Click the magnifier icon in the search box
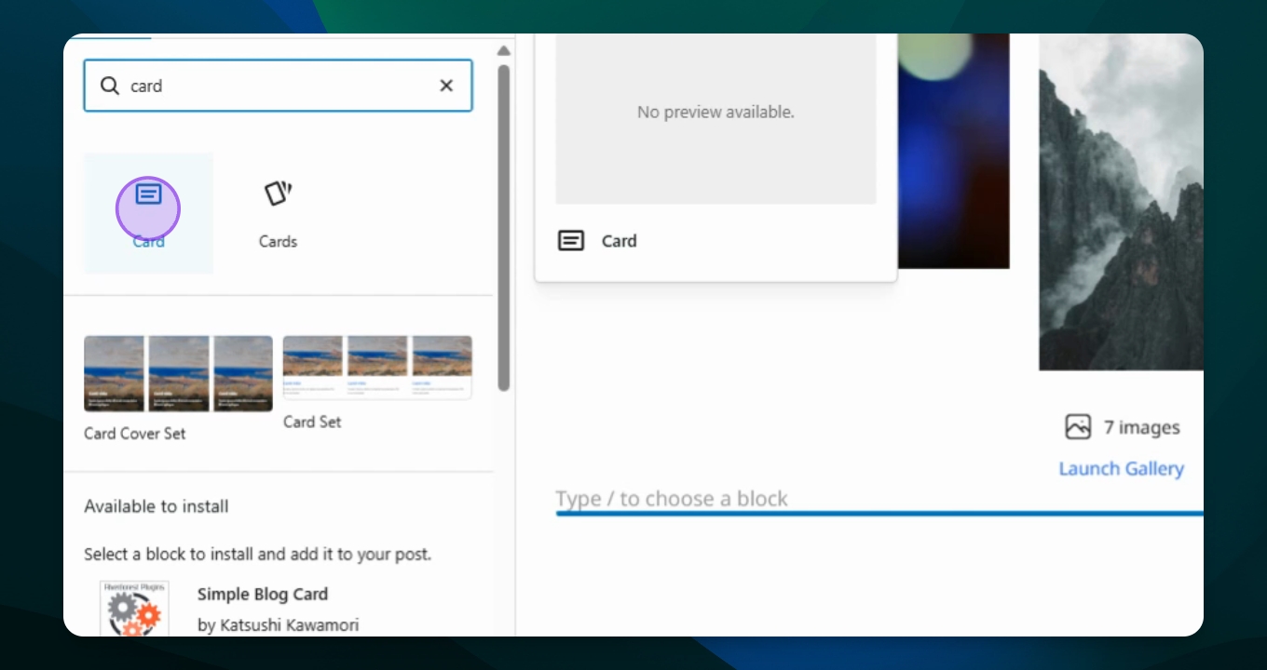This screenshot has height=670, width=1267. pos(110,86)
